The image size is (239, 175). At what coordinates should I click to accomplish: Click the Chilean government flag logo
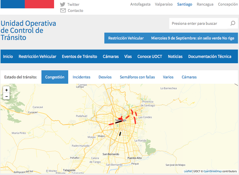tap(27, 4)
